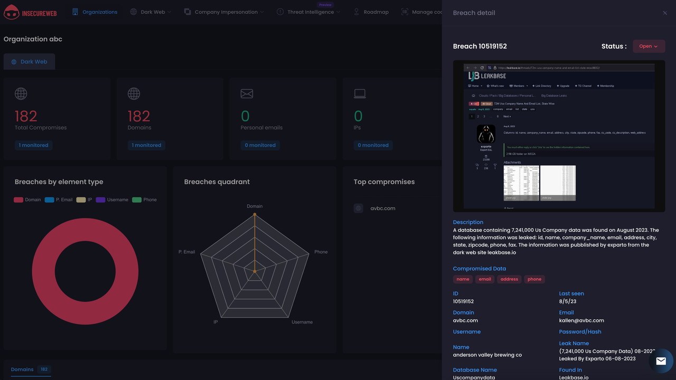This screenshot has height=380, width=676.
Task: Click the Organizations building icon
Action: pyautogui.click(x=75, y=12)
